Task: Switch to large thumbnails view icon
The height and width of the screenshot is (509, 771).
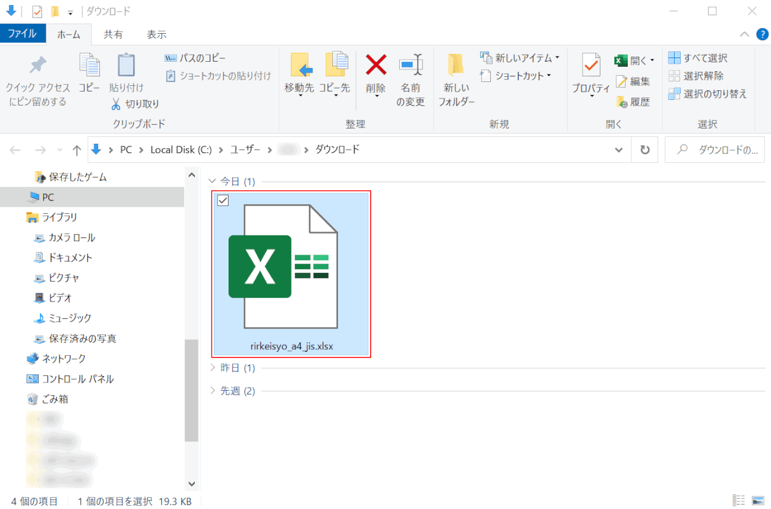Action: (758, 501)
